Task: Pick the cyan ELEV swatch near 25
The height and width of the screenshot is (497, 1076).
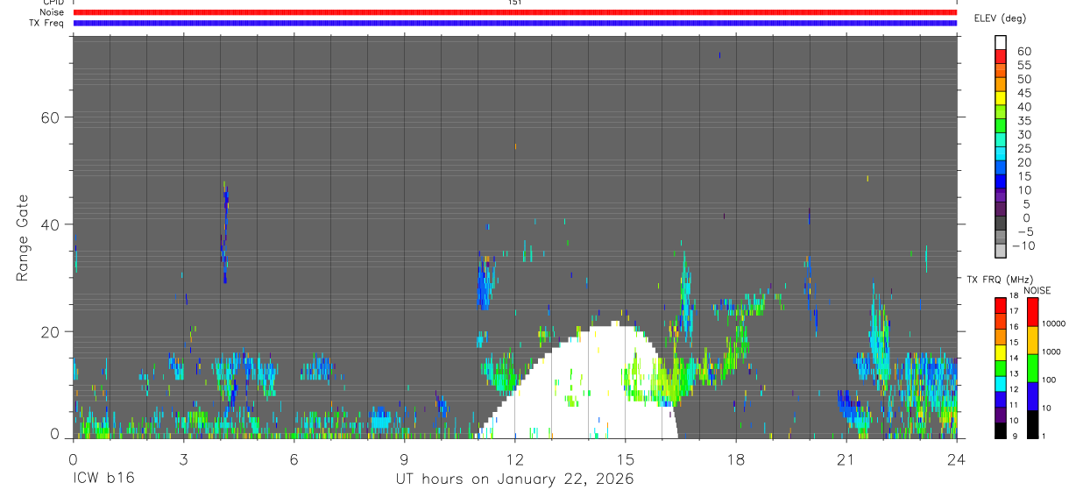Action: [x=1001, y=152]
